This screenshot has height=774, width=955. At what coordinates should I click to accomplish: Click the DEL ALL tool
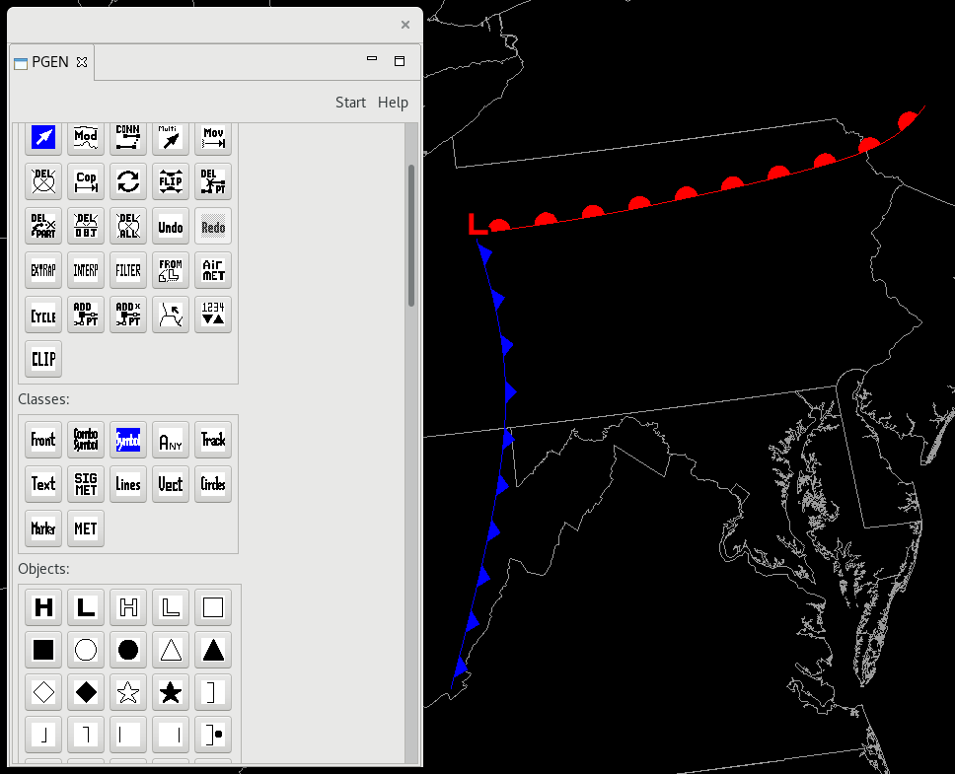[128, 226]
